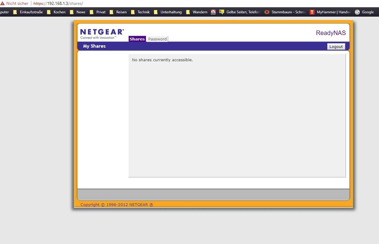Open the Google bookmark
Viewport: 379px width, 244px height.
tap(364, 12)
